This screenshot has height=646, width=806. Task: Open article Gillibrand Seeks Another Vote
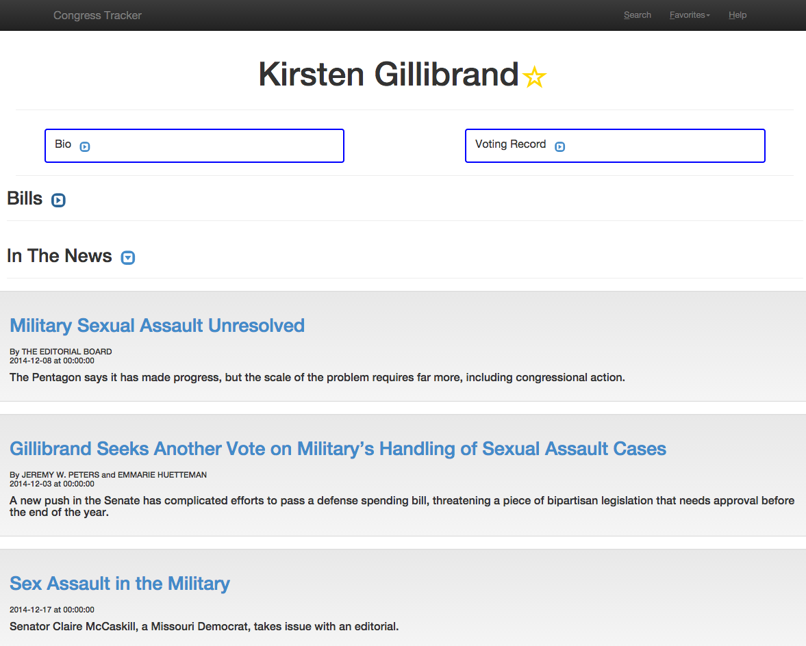[338, 449]
